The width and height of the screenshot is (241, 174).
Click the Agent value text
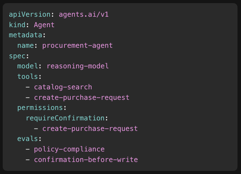(x=44, y=25)
